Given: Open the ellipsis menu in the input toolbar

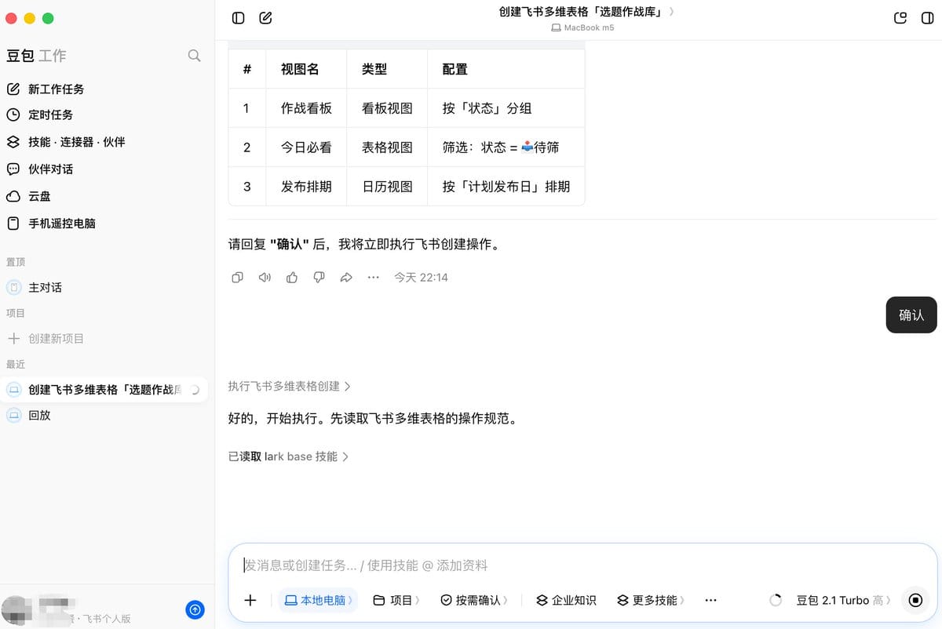Looking at the screenshot, I should (710, 600).
